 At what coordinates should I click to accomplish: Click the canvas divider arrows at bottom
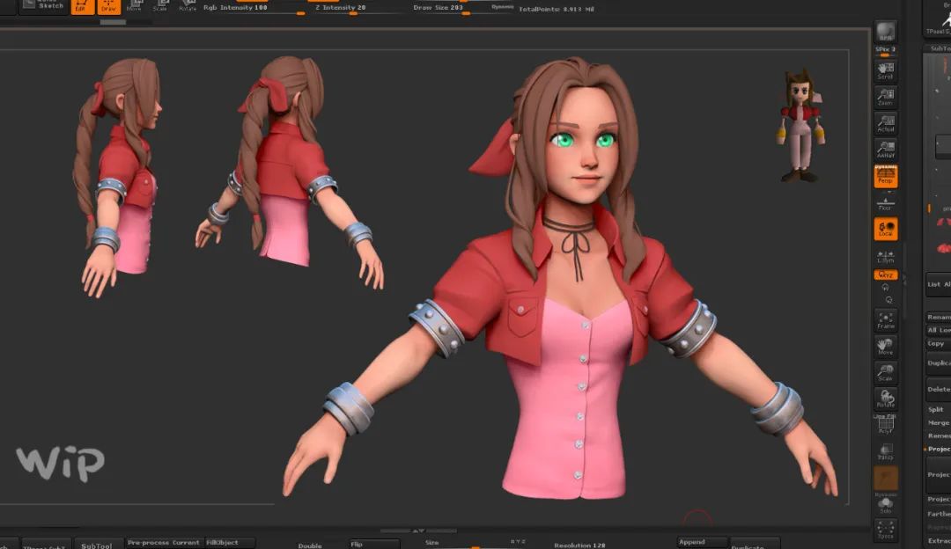pos(418,531)
